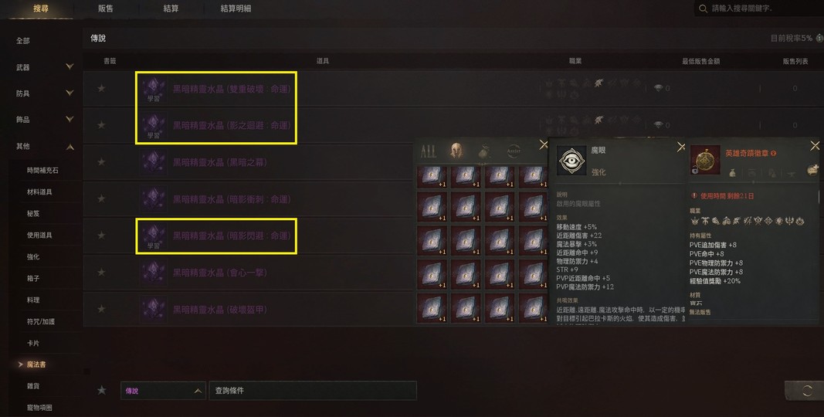824x417 pixels.
Task: Click the Assist round icon
Action: (514, 151)
